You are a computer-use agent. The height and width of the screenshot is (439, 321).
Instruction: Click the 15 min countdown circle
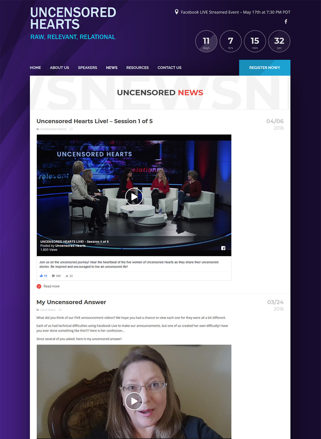tap(255, 41)
